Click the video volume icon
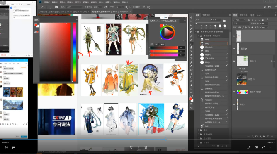The height and width of the screenshot is (154, 277). click(x=6, y=147)
